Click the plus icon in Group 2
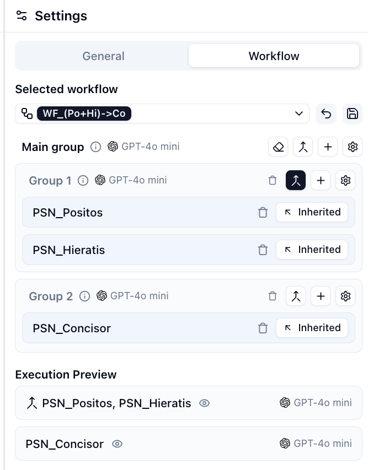This screenshot has height=470, width=368. [321, 296]
